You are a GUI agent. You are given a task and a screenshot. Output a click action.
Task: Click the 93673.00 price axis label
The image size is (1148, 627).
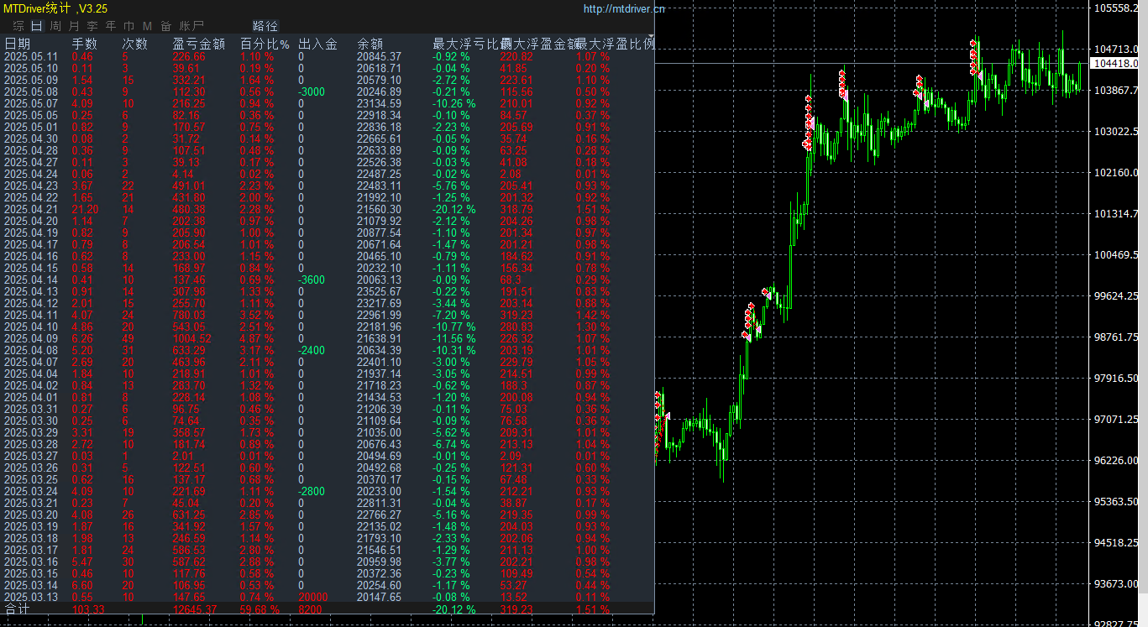tap(1117, 583)
